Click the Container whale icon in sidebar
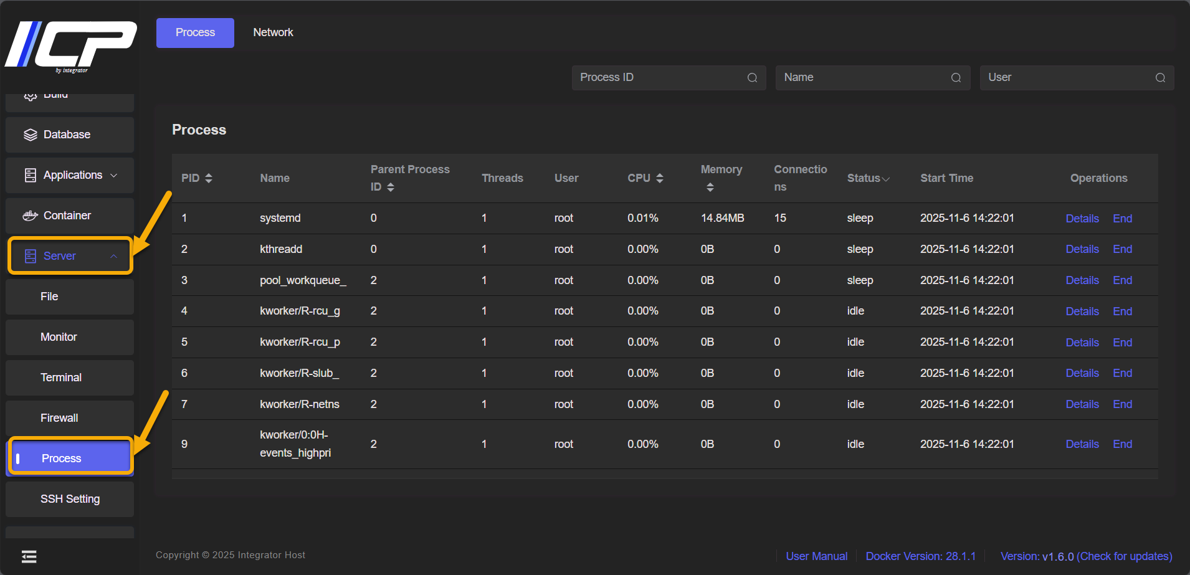The width and height of the screenshot is (1190, 575). (31, 216)
